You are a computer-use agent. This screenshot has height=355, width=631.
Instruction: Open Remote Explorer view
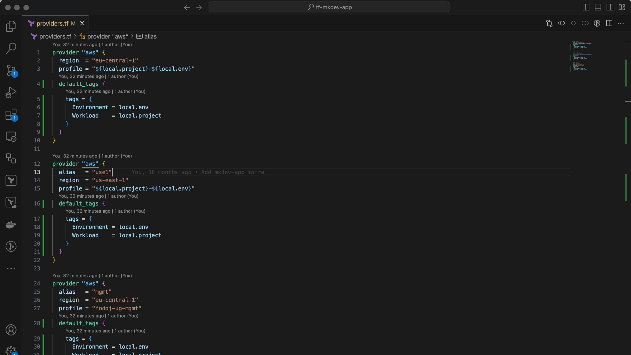pos(11,137)
